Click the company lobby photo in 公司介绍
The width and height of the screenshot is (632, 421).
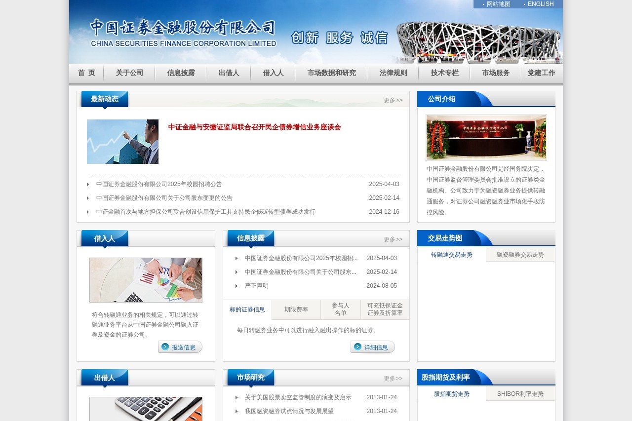pos(486,138)
